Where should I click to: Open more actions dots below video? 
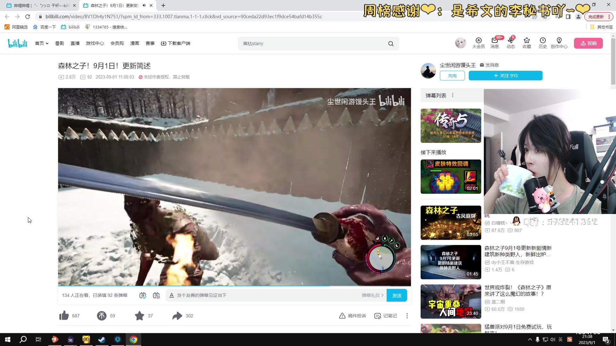(407, 316)
